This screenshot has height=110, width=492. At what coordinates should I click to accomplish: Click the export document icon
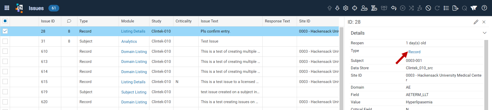pyautogui.click(x=455, y=8)
